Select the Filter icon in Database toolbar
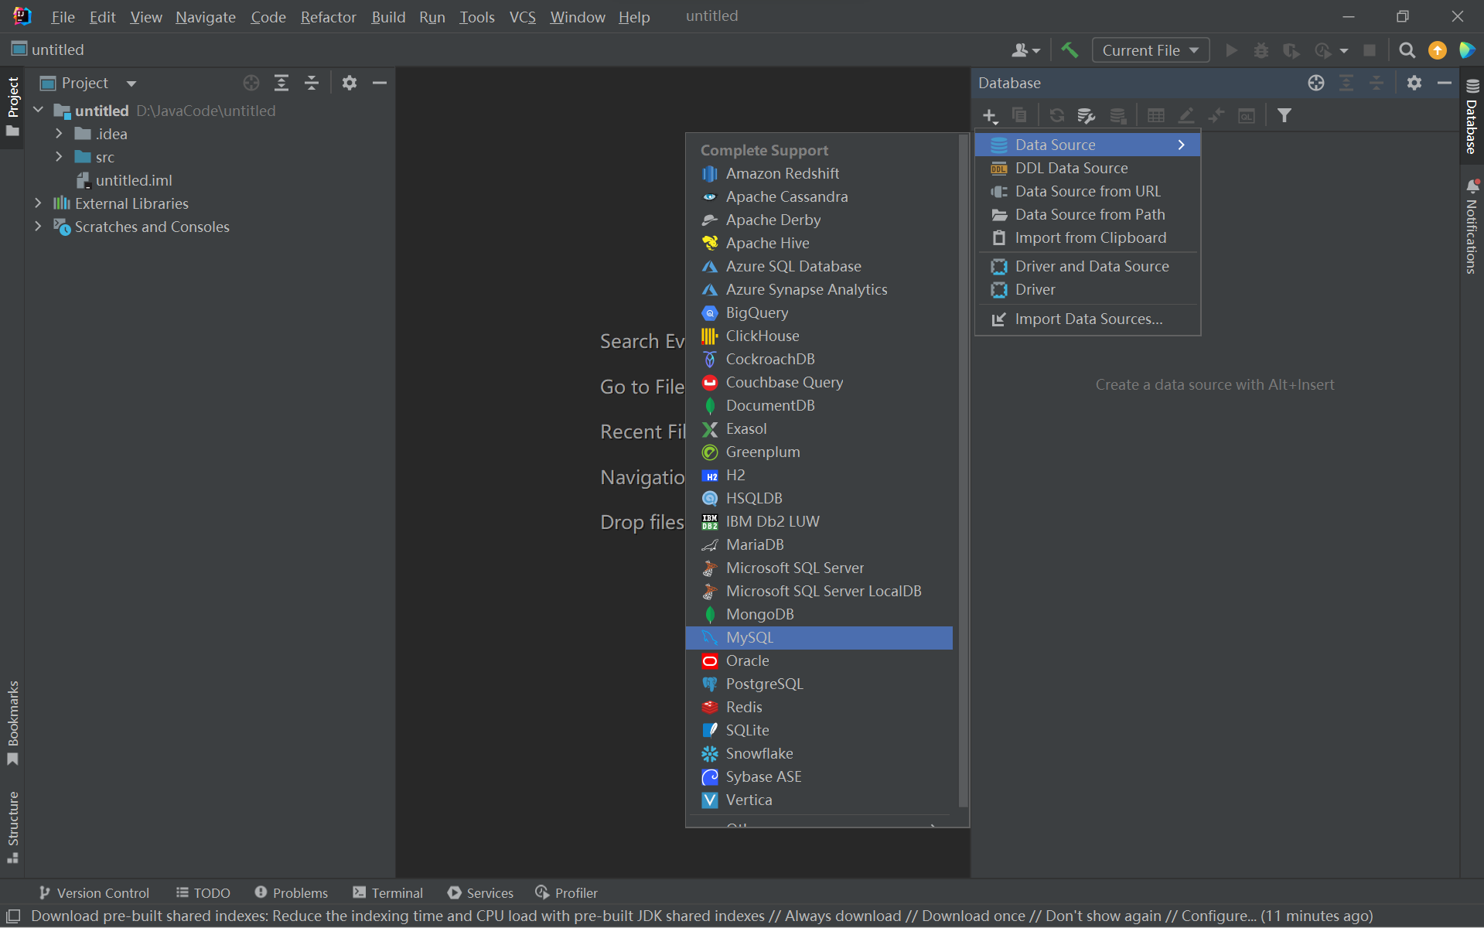The width and height of the screenshot is (1484, 928). [1284, 114]
